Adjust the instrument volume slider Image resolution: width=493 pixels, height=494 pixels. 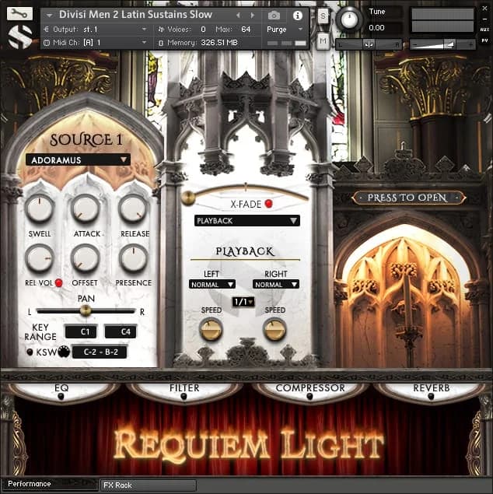point(442,45)
